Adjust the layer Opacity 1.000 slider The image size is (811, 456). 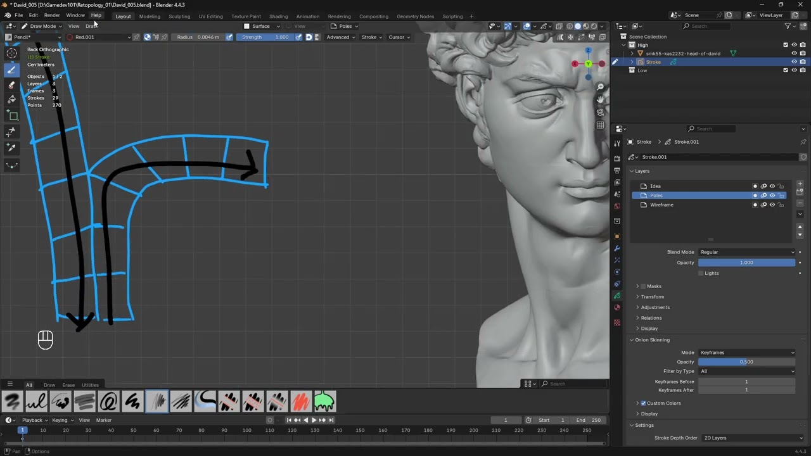coord(746,263)
